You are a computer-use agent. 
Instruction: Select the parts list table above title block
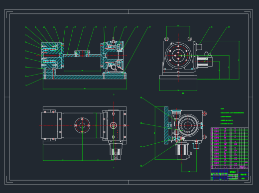[x=230, y=148]
